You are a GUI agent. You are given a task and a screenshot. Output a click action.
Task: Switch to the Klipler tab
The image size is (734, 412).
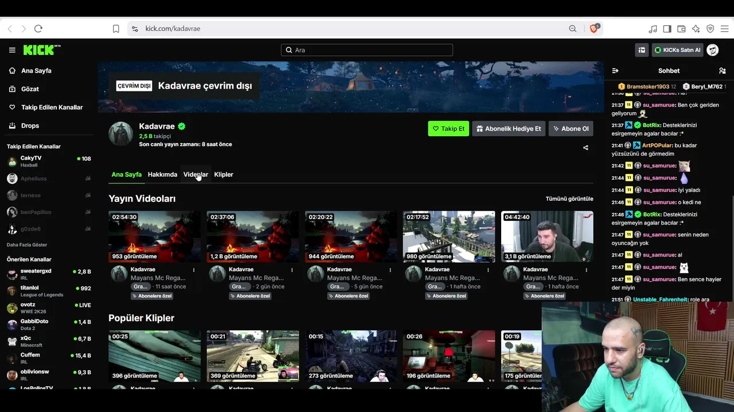click(x=224, y=175)
